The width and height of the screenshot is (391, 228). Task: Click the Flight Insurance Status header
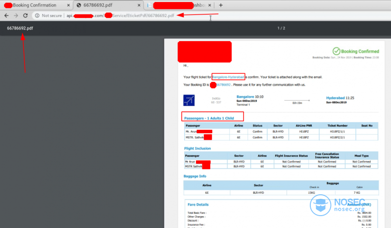coord(291,156)
